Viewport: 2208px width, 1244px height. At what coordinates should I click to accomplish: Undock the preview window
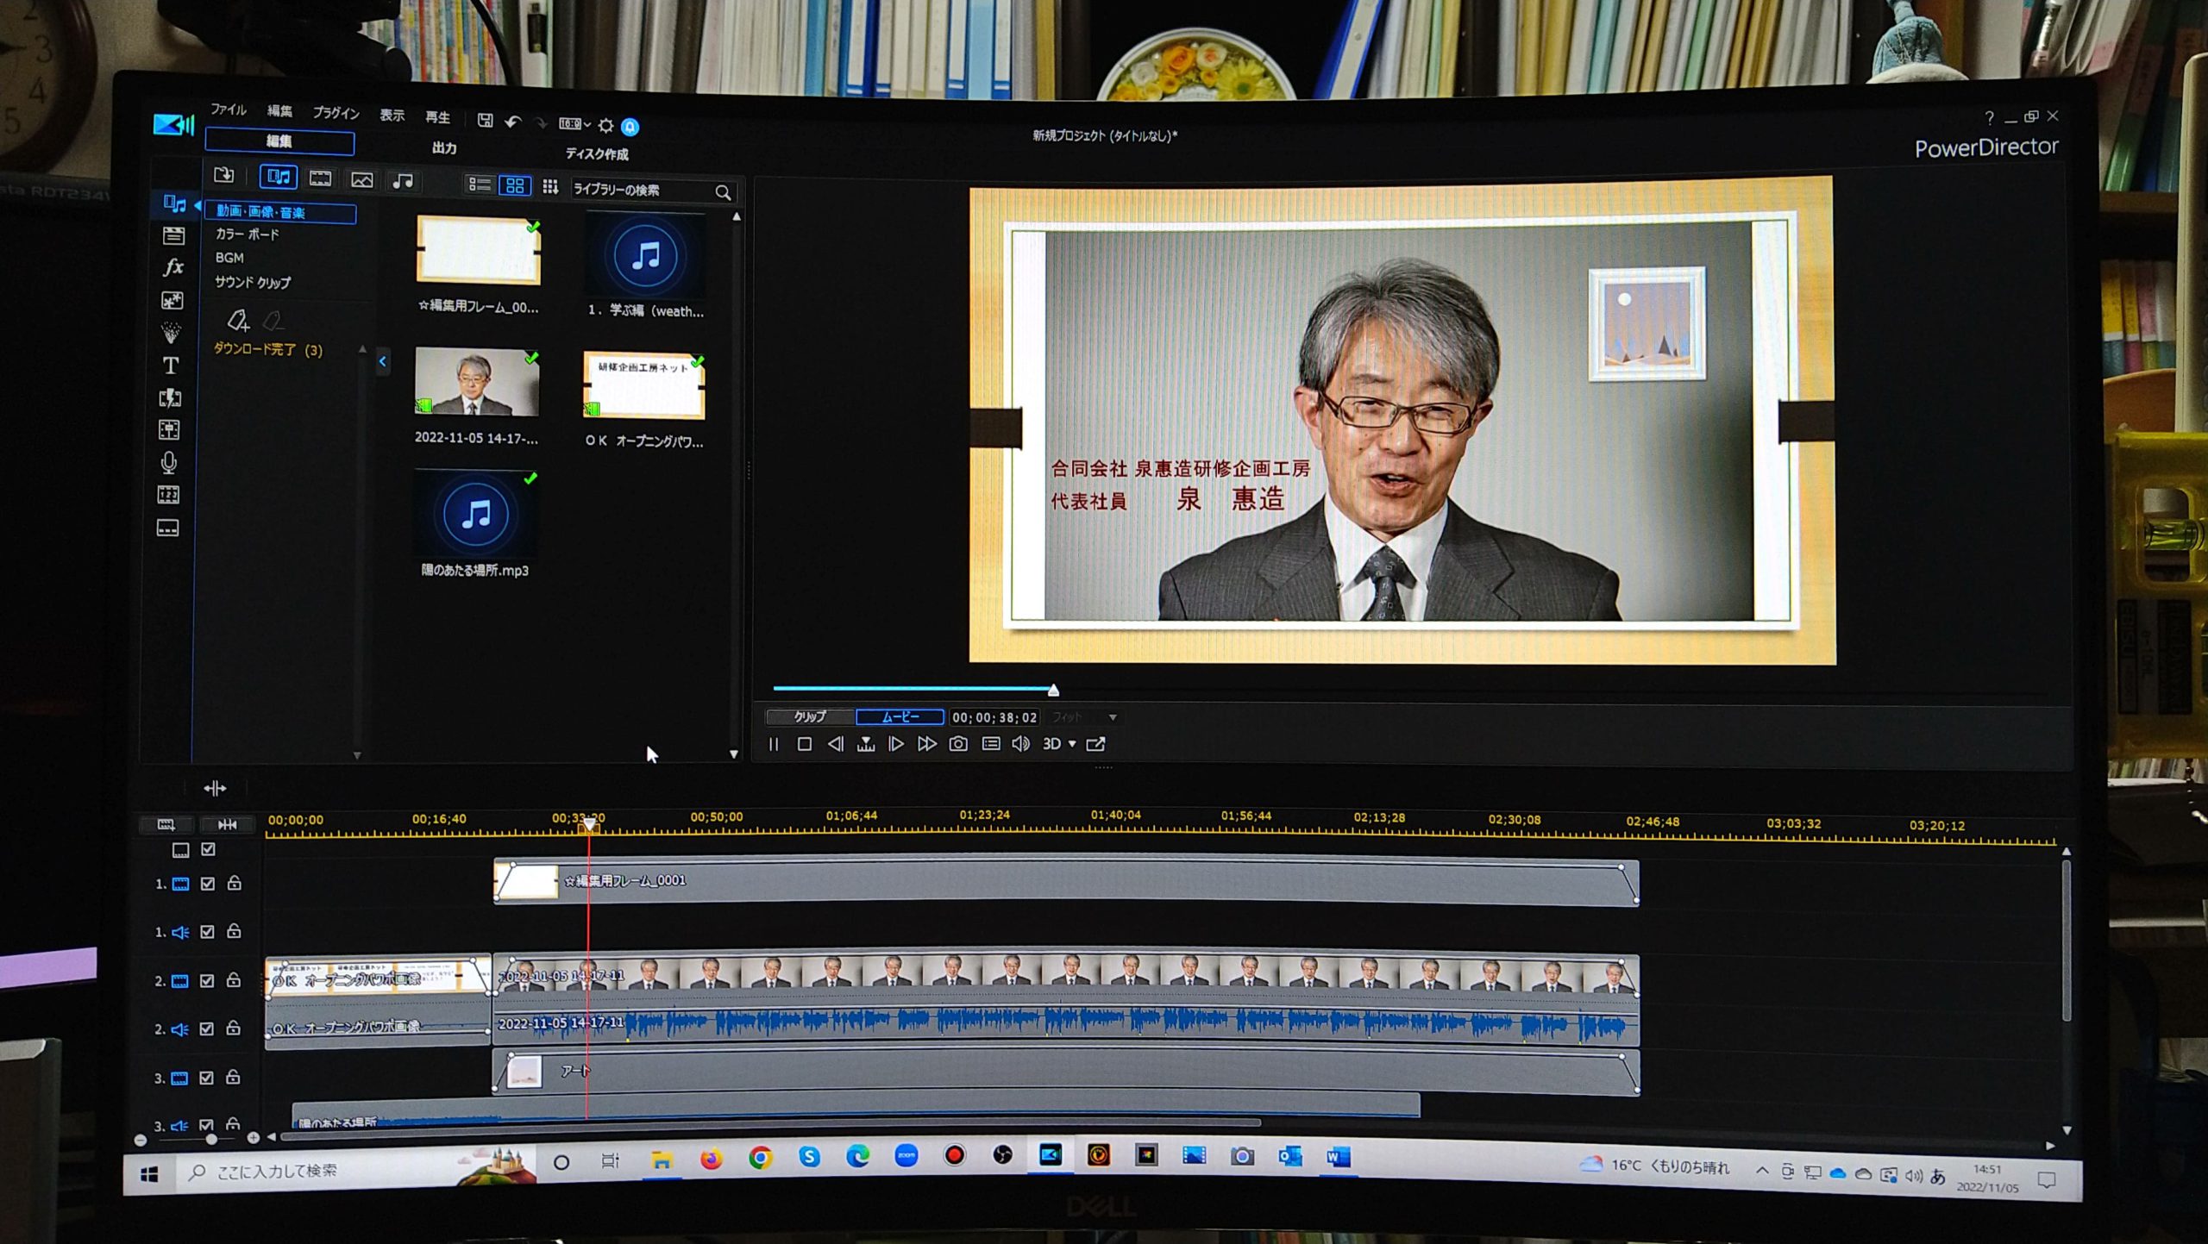(x=1095, y=744)
